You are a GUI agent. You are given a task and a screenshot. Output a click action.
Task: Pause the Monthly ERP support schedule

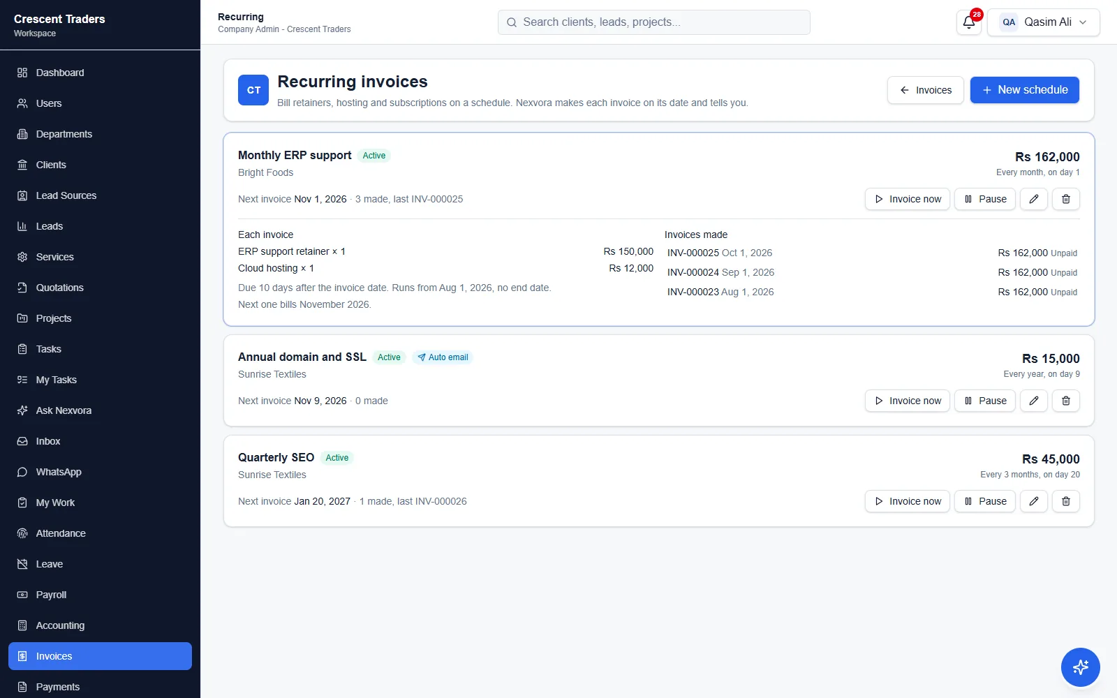click(985, 199)
